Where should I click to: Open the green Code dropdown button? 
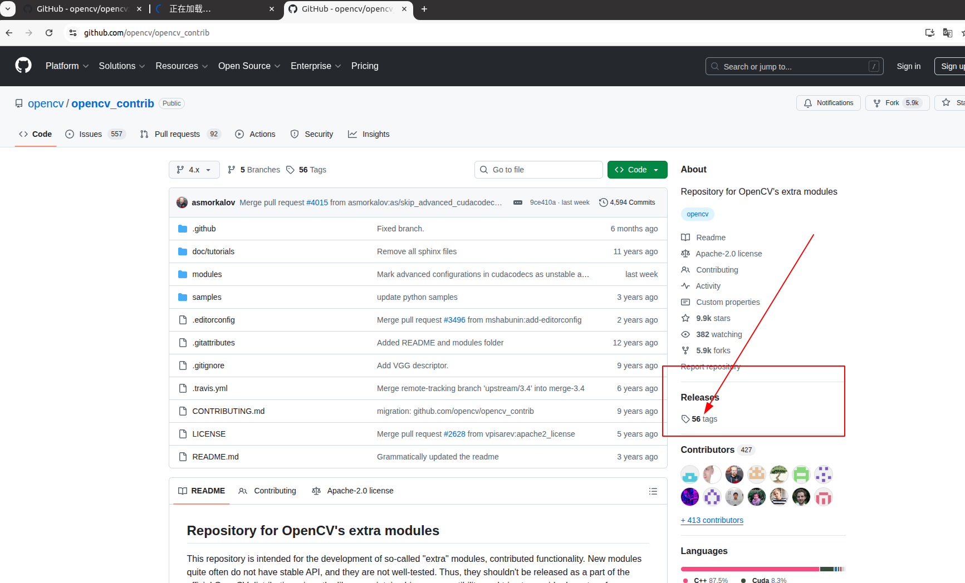point(637,170)
